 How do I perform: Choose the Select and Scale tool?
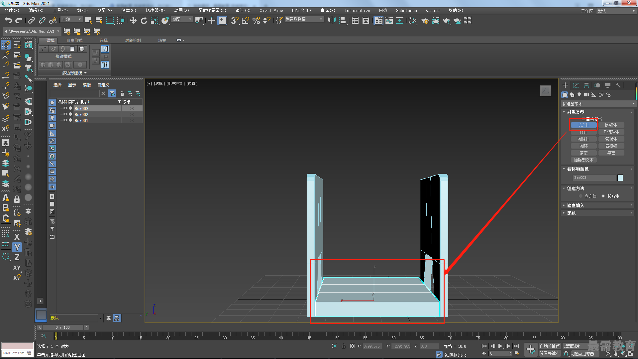(x=155, y=21)
